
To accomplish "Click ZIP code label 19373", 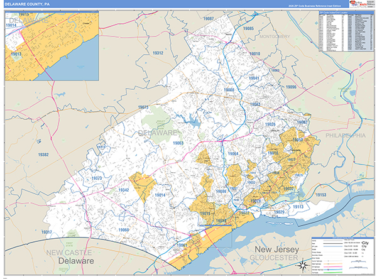I will [x=97, y=178].
